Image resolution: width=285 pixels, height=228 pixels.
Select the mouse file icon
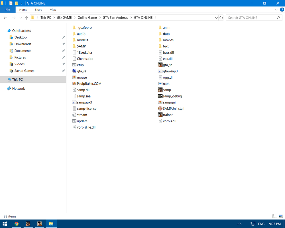tap(74, 77)
